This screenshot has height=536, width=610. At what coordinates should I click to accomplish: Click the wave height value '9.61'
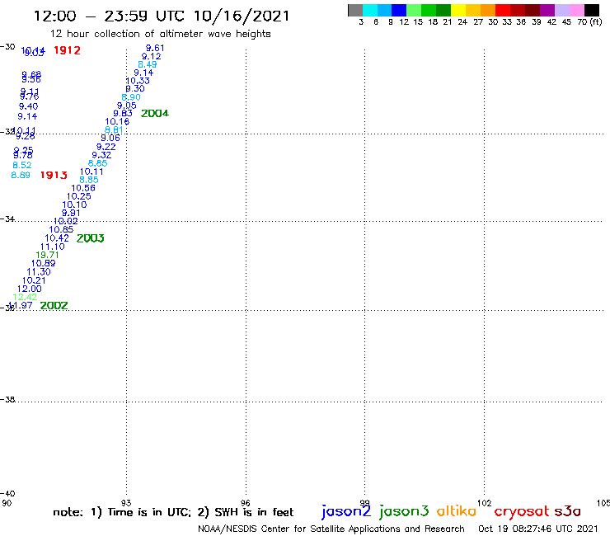tap(155, 48)
